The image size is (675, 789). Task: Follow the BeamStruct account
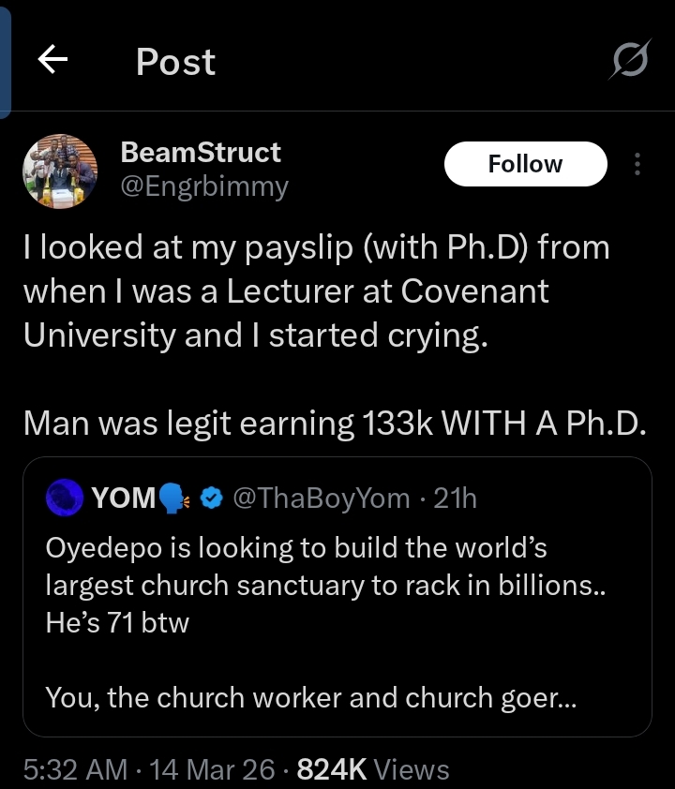point(525,164)
